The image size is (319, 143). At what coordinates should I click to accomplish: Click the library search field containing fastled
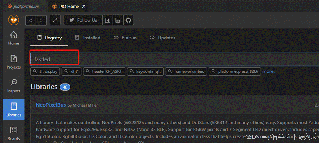175,59
